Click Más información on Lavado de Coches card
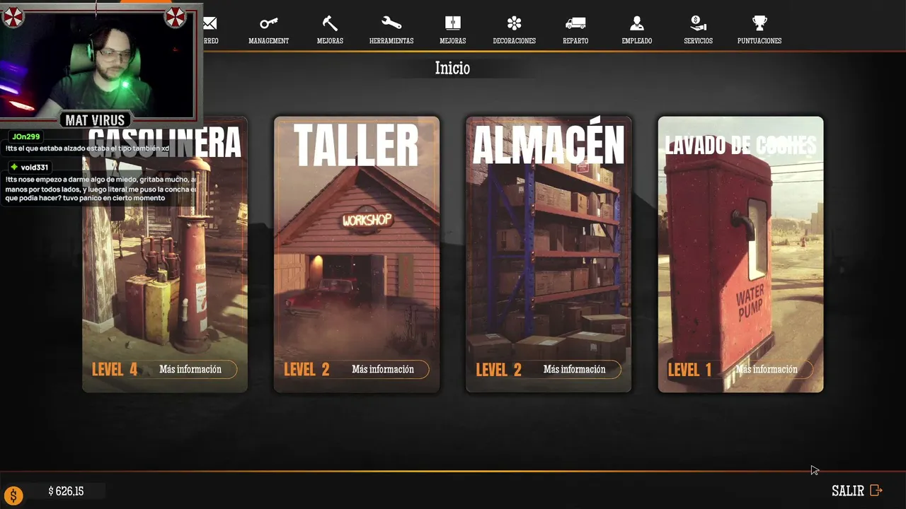 tap(767, 369)
